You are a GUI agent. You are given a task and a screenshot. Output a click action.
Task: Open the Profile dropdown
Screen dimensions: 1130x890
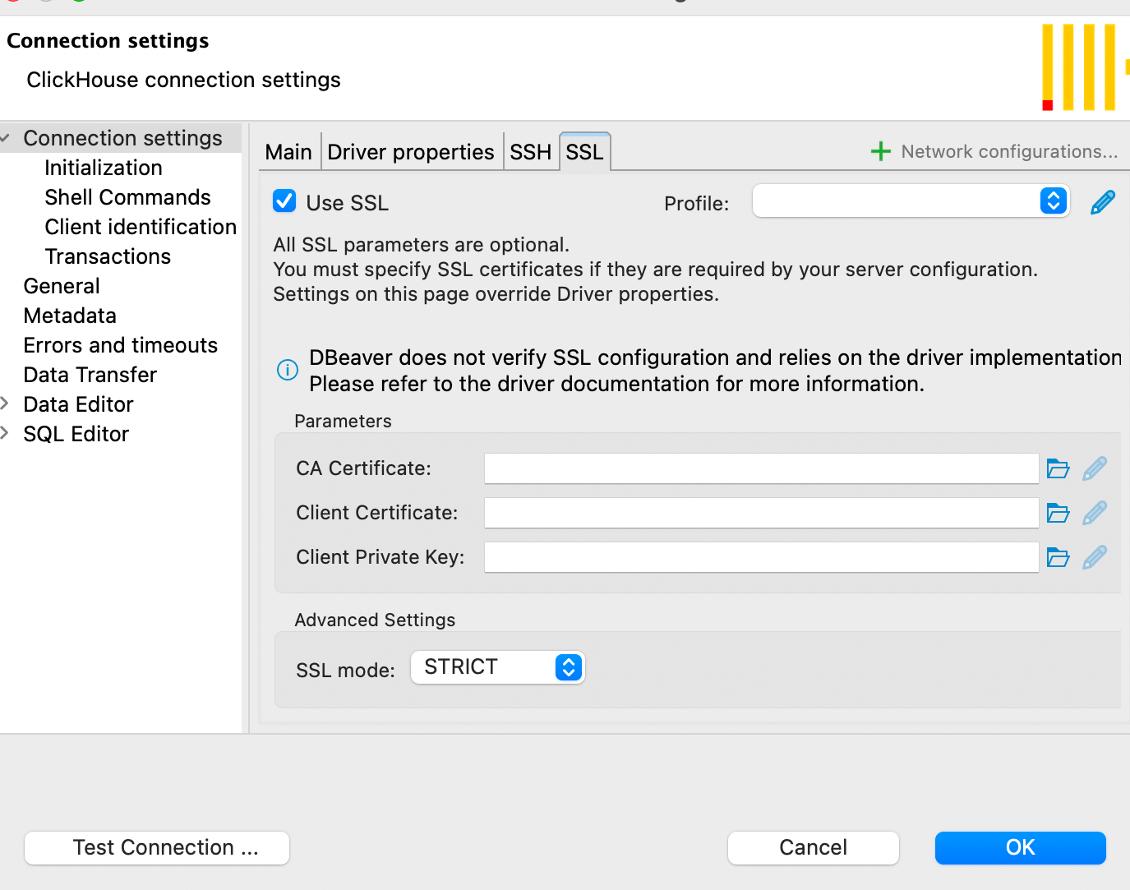[x=911, y=201]
